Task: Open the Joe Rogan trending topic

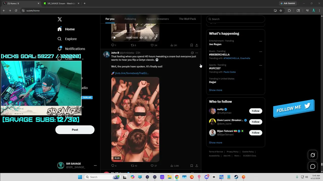Action: click(215, 44)
